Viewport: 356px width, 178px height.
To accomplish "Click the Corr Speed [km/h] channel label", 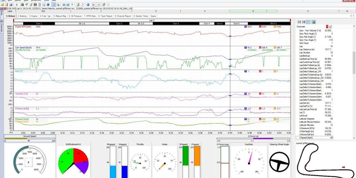I will (23, 48).
